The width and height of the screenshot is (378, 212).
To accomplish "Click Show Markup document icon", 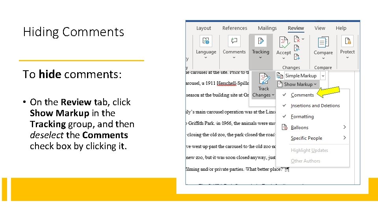I will tap(280, 84).
